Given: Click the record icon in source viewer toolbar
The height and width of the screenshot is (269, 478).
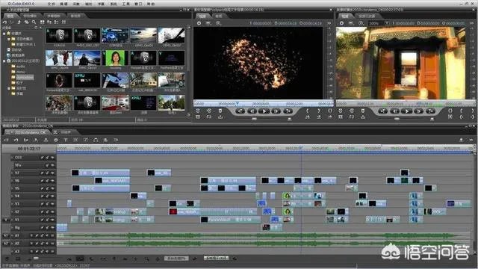Looking at the screenshot, I should pyautogui.click(x=199, y=23).
